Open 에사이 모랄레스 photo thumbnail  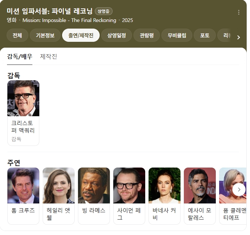(200, 186)
